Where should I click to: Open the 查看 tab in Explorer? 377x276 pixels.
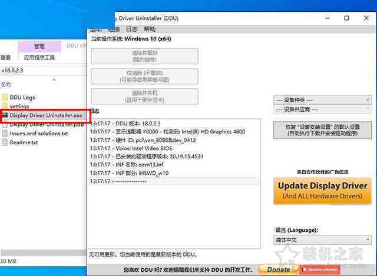tap(6, 58)
